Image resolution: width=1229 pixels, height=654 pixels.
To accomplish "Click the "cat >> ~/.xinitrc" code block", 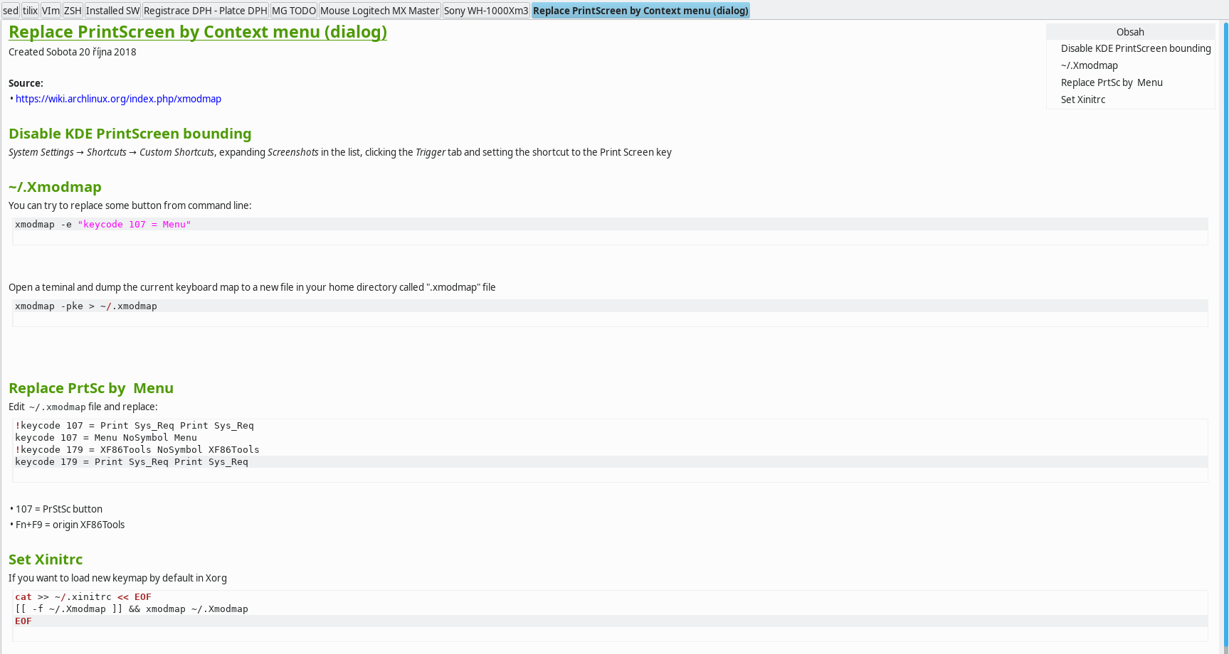I will point(132,609).
